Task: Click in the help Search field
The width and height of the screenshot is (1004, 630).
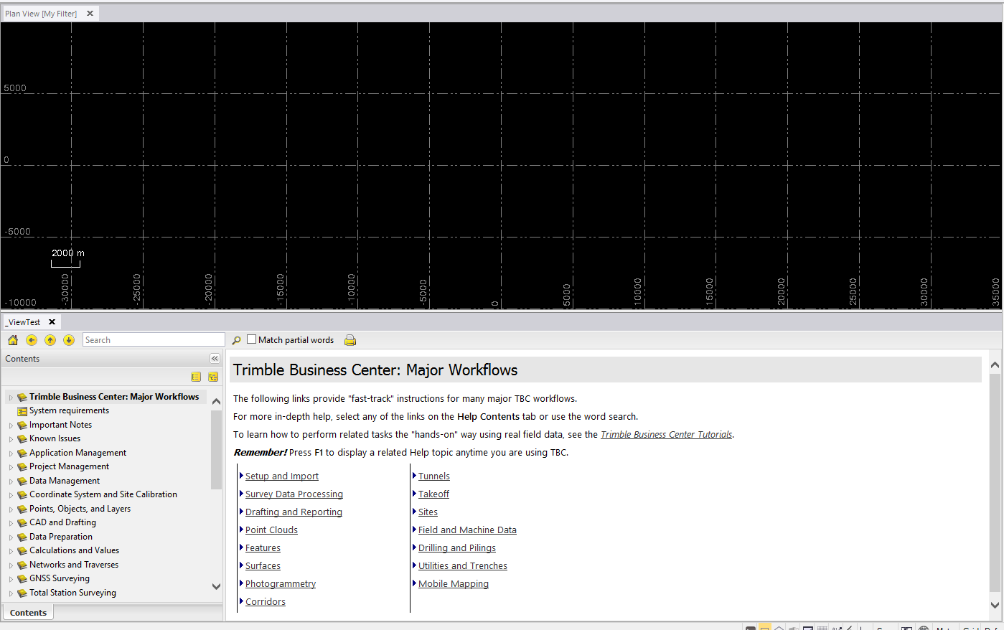Action: [x=154, y=340]
